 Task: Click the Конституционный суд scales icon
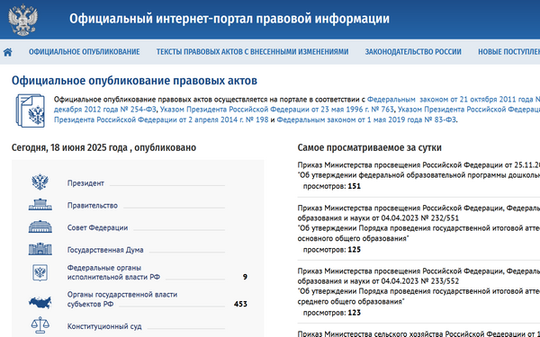[x=40, y=325]
